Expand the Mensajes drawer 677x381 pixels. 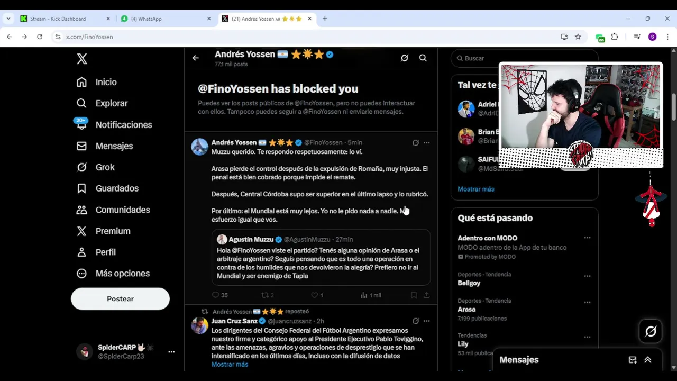648,360
